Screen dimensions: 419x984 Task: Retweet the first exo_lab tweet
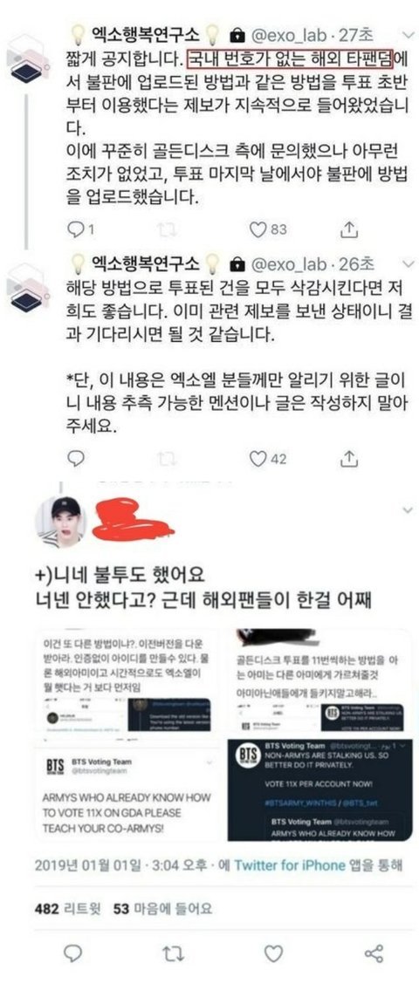tap(167, 231)
